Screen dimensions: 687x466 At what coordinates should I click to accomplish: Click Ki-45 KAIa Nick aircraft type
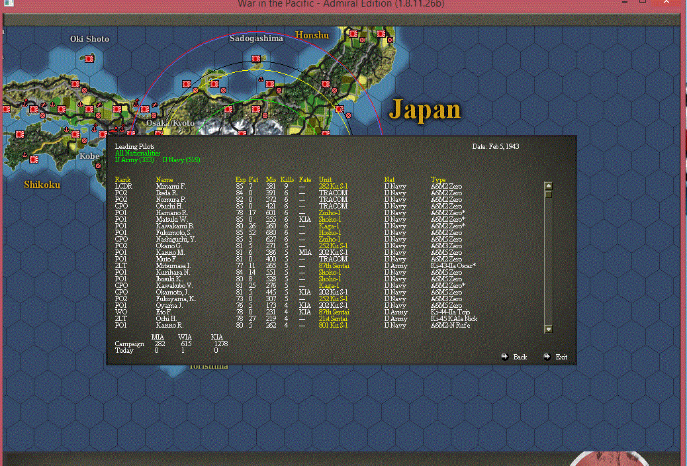(x=454, y=318)
